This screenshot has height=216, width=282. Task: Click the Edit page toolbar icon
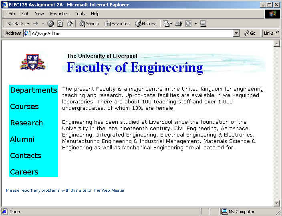pyautogui.click(x=188, y=24)
